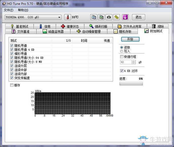Open the 基准测试 tab

tap(19, 26)
